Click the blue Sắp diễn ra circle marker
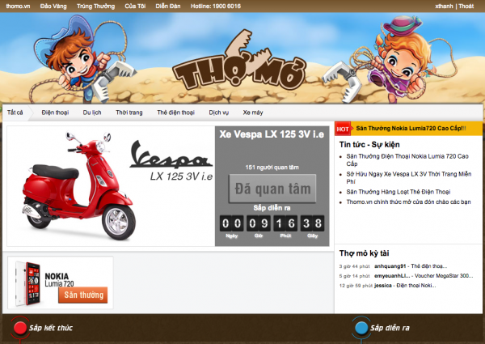Image resolution: width=485 pixels, height=344 pixels. pyautogui.click(x=361, y=328)
